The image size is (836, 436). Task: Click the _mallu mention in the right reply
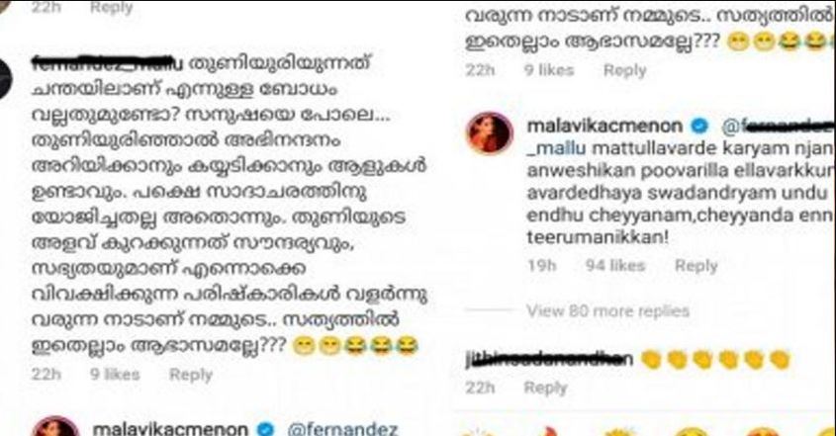point(556,148)
